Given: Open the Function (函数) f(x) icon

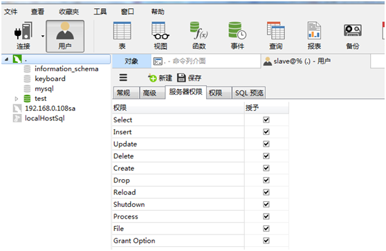Looking at the screenshot, I should (199, 30).
